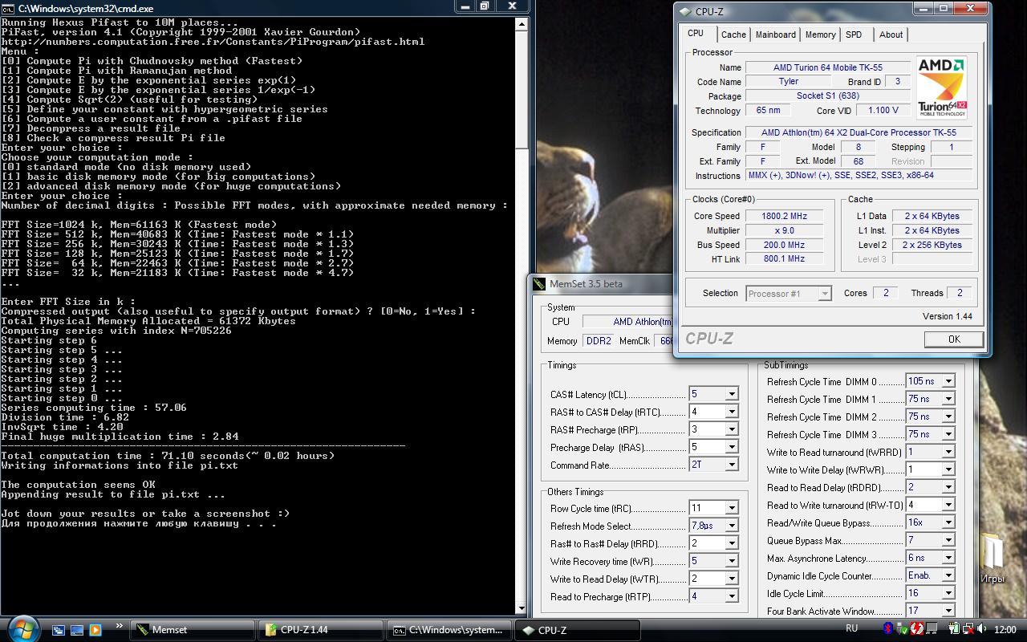
Task: Click the AMD Turion 64 Mobile TK-55 name field
Action: (827, 67)
